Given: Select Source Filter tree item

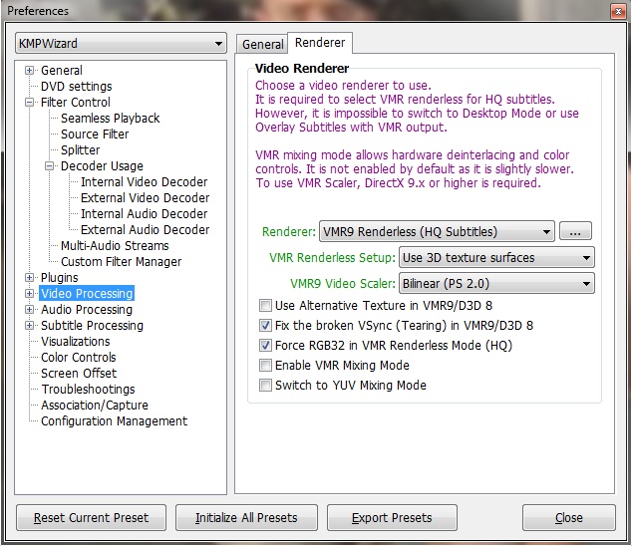Looking at the screenshot, I should point(95,135).
